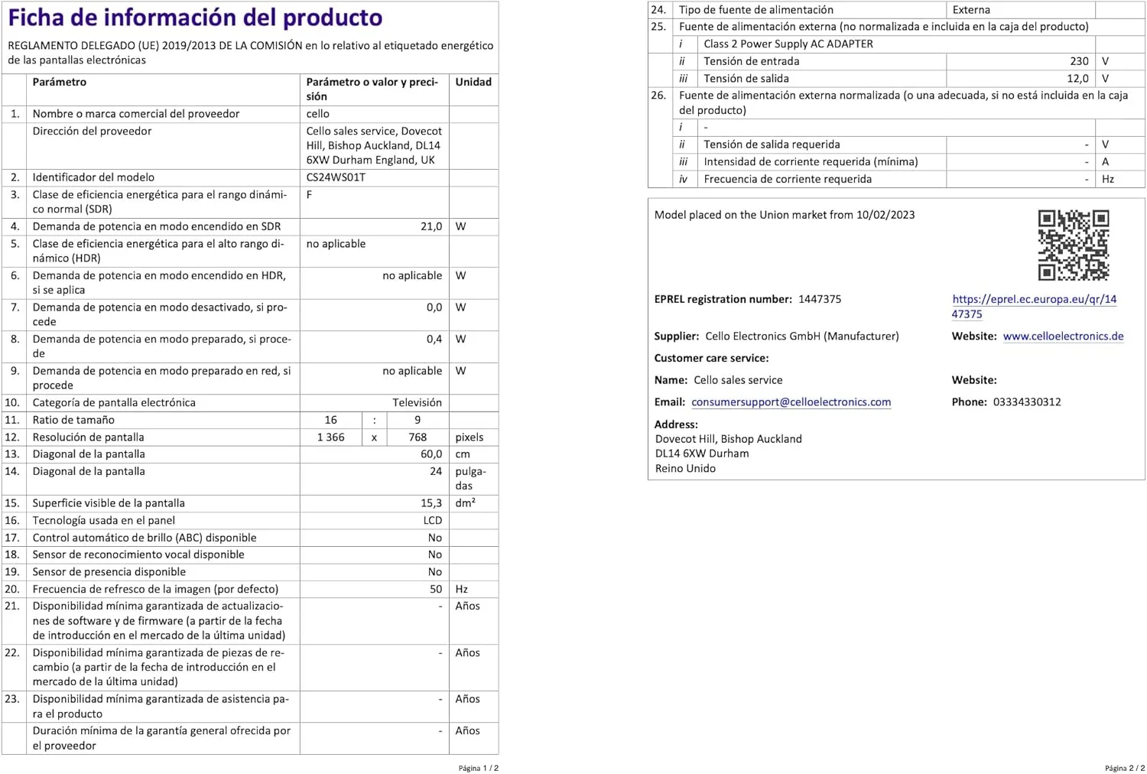
Task: Click the 'Tensión de salida requerida' label
Action: (772, 145)
